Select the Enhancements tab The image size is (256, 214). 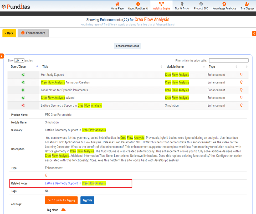(x=33, y=33)
